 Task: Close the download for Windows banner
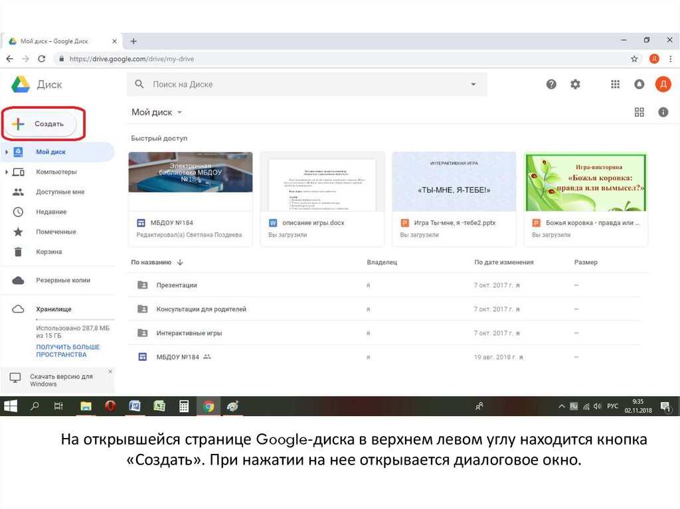tap(110, 372)
